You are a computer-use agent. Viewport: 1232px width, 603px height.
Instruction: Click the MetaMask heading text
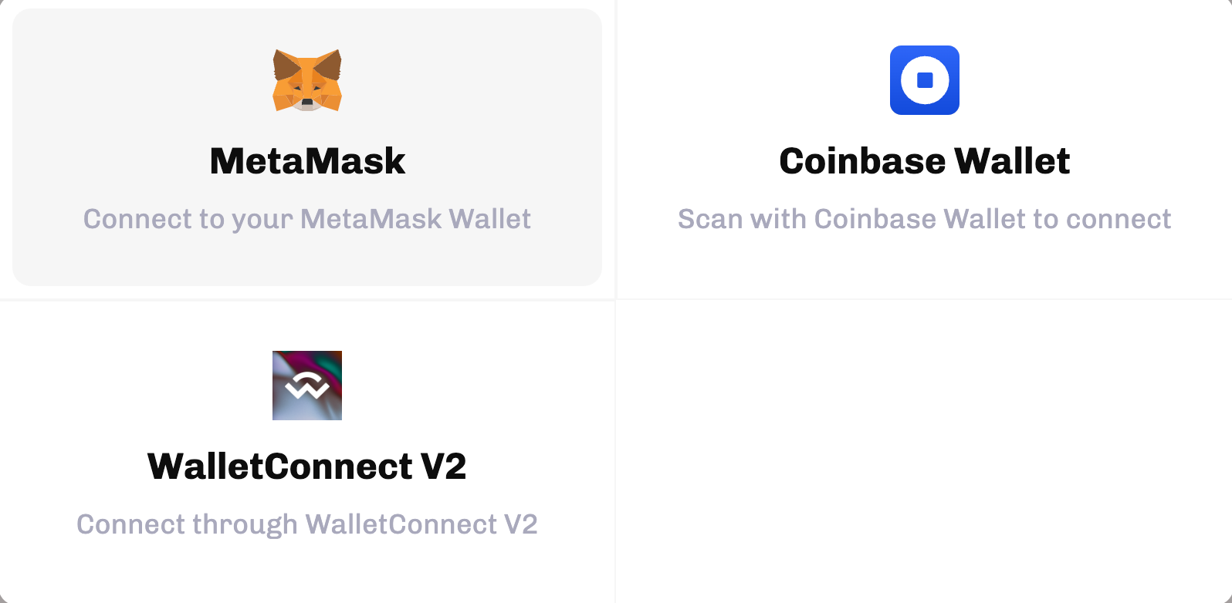pyautogui.click(x=306, y=160)
